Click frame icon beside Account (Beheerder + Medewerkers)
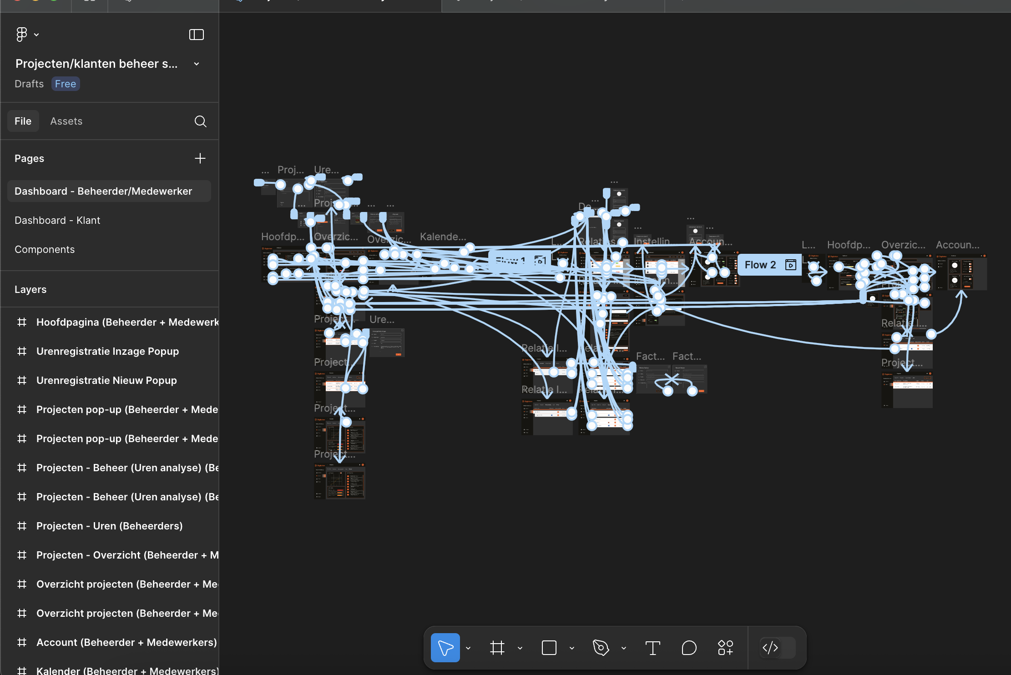Viewport: 1011px width, 675px height. 22,642
